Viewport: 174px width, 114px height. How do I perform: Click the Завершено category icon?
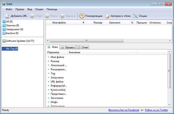tap(4, 29)
